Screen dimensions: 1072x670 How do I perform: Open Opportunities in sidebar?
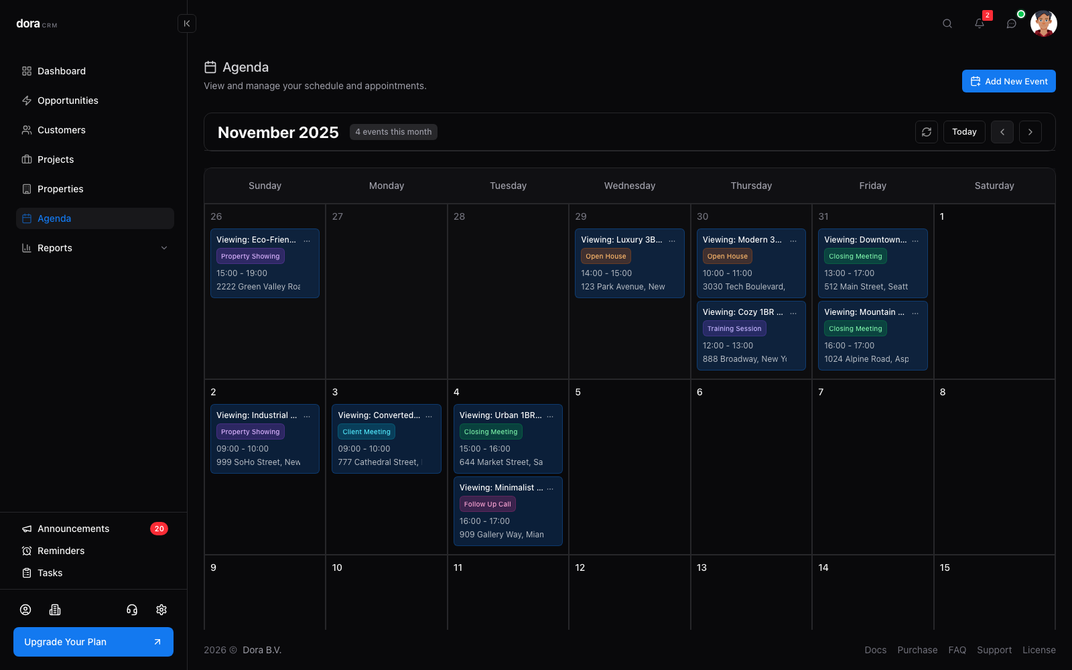click(95, 100)
